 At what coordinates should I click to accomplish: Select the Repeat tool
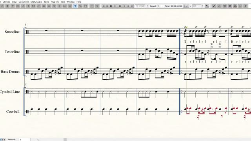click(x=59, y=6)
